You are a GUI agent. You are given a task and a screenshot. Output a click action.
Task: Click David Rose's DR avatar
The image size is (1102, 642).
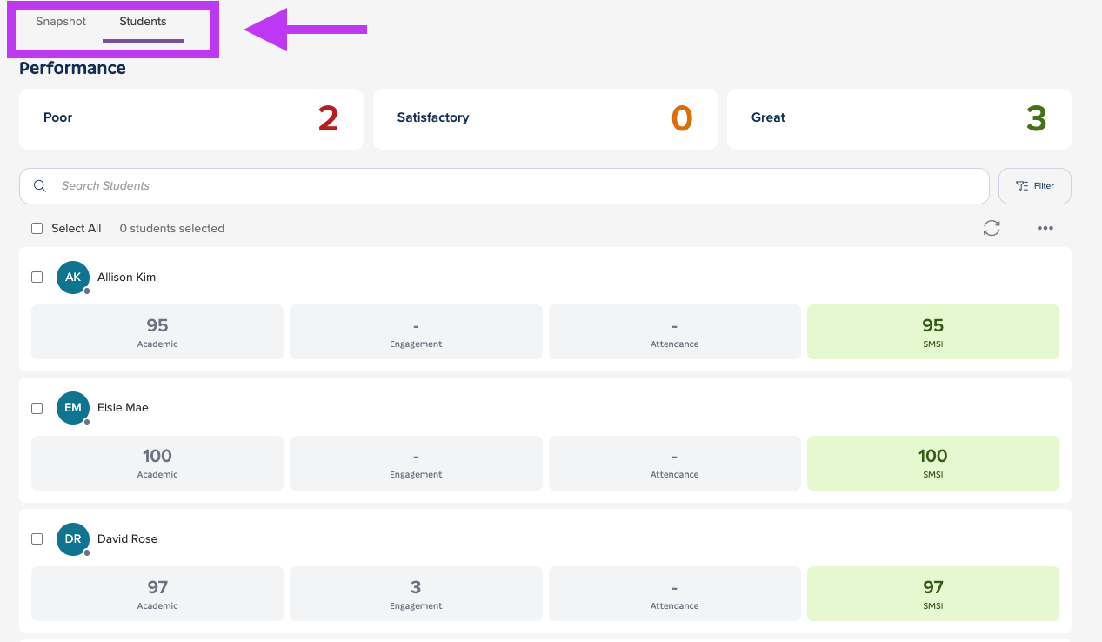pyautogui.click(x=73, y=539)
